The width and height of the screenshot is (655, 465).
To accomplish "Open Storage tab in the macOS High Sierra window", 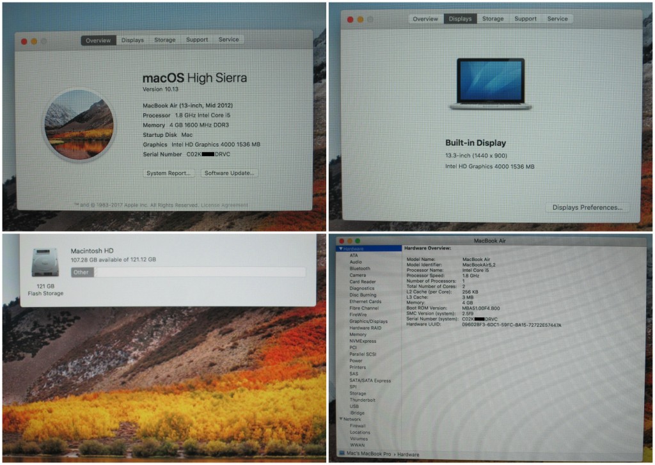I will click(164, 40).
